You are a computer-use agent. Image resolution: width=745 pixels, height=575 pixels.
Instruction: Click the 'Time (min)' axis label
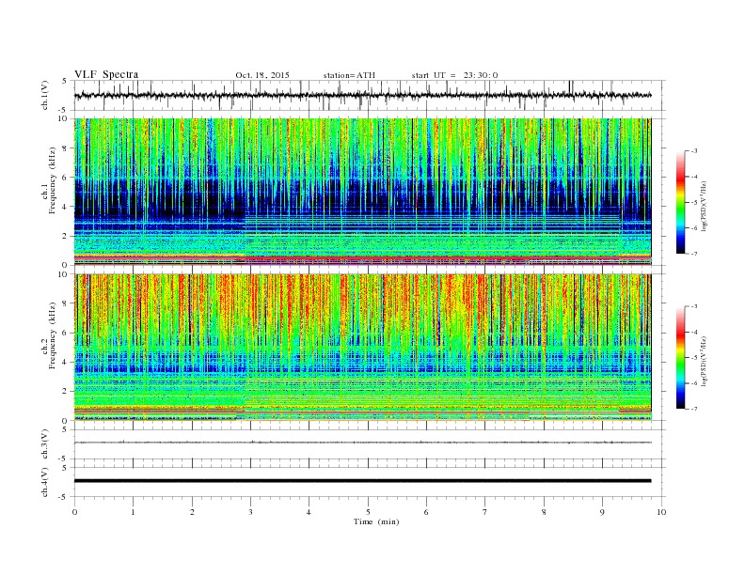pyautogui.click(x=376, y=521)
